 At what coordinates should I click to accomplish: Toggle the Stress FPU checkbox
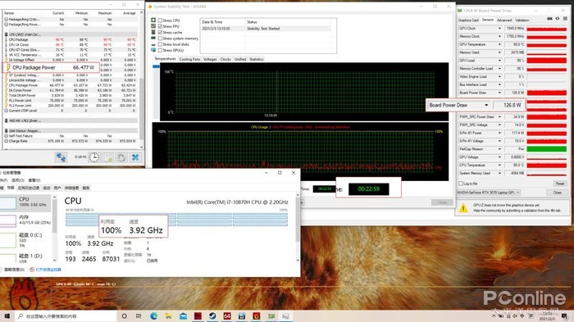click(160, 26)
